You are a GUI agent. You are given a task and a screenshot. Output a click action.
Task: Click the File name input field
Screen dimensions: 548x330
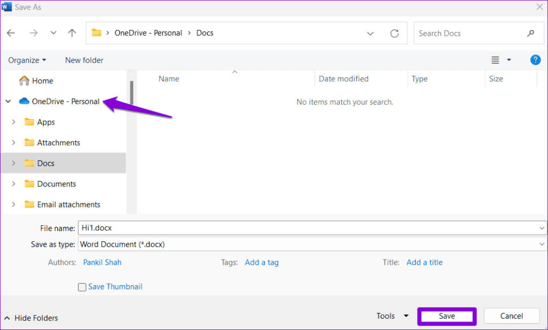click(x=308, y=228)
